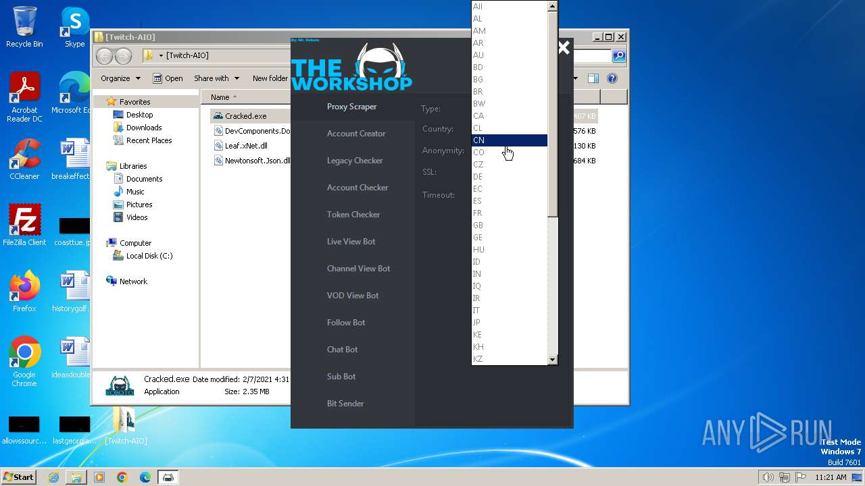This screenshot has width=865, height=486.
Task: Open the [Twitch-AIO] folder on desktop
Action: click(126, 427)
